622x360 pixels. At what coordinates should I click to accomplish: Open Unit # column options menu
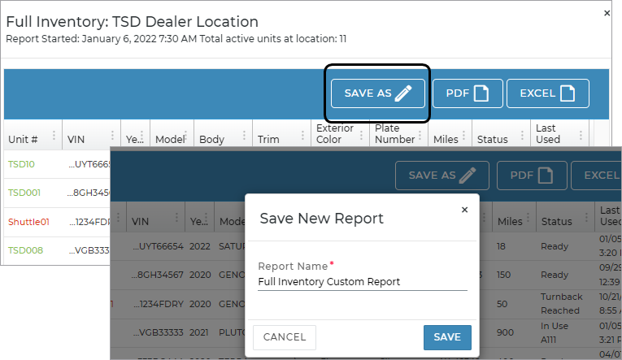pyautogui.click(x=54, y=136)
